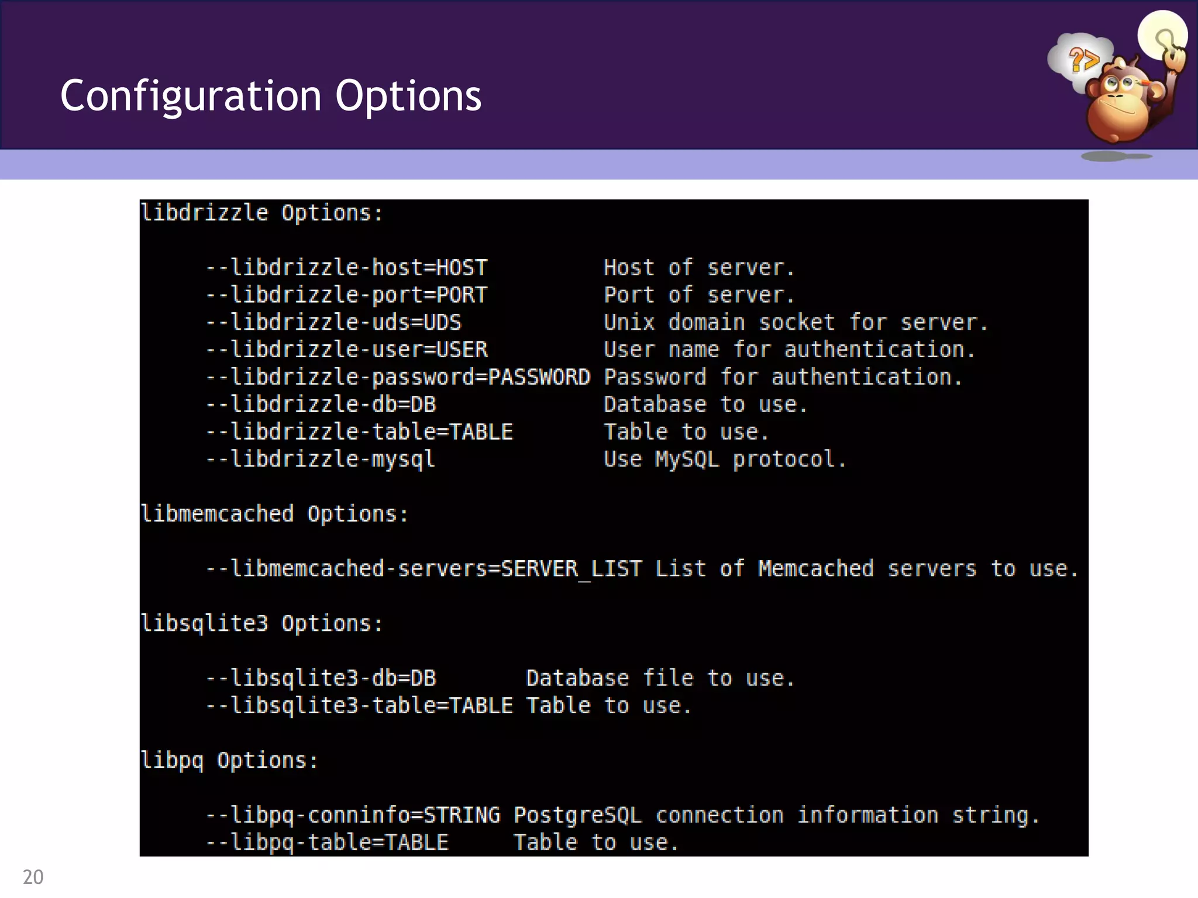Click the lightbulb held by the monkey

(1163, 36)
